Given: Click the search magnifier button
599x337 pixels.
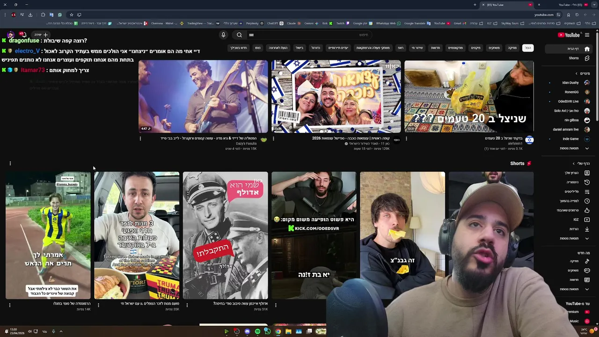Looking at the screenshot, I should 239,35.
